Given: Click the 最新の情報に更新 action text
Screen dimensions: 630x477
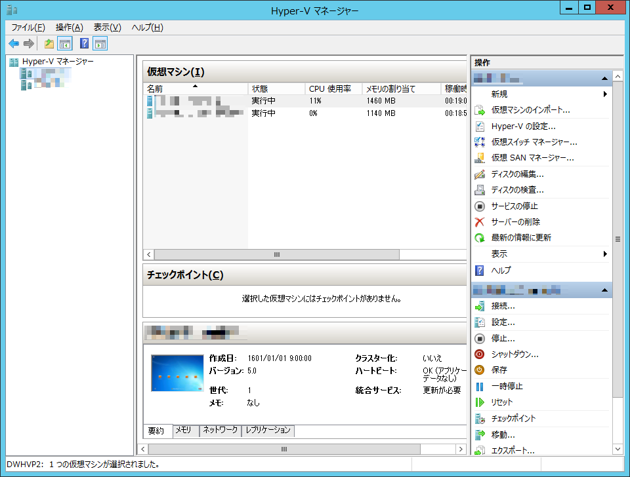Looking at the screenshot, I should [x=521, y=238].
